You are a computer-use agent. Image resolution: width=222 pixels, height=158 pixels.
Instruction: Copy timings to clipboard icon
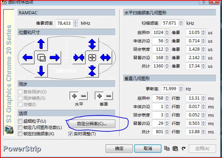pyautogui.click(x=167, y=148)
